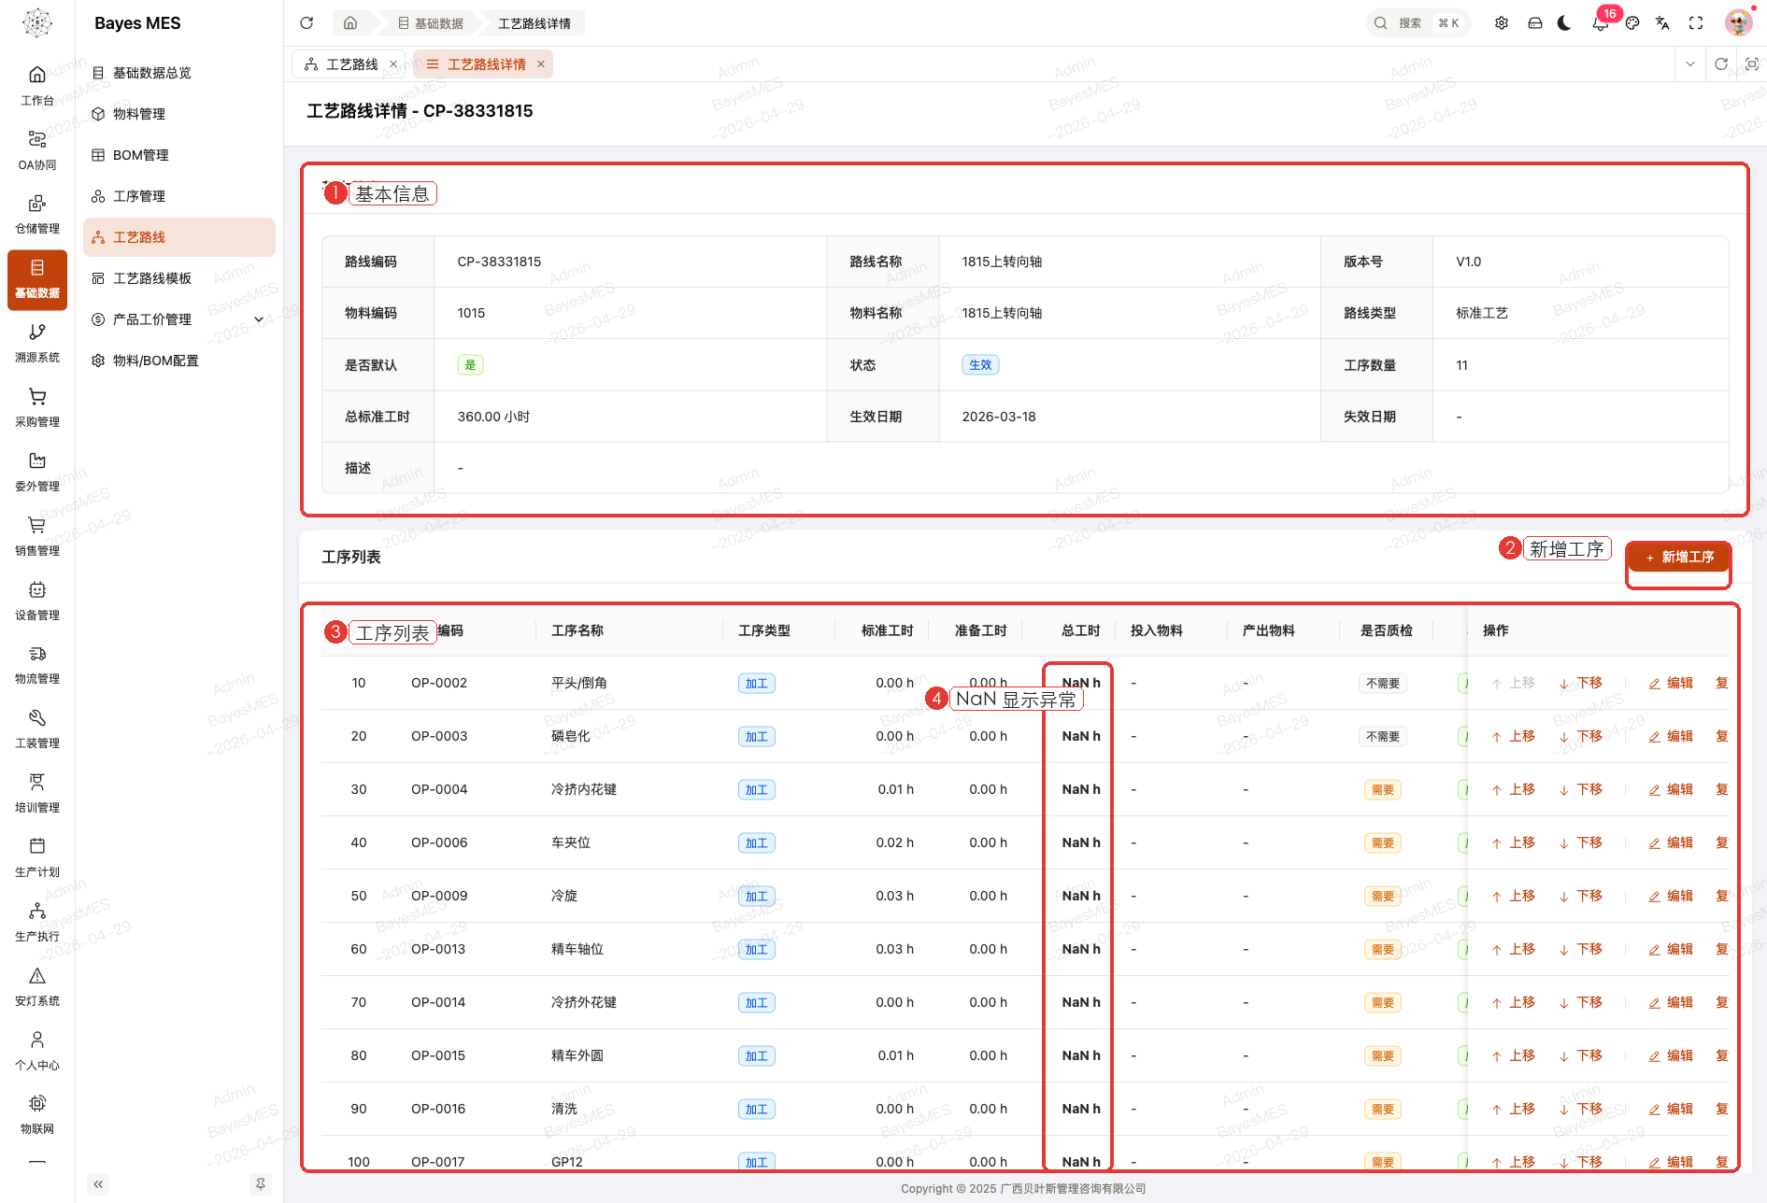Open the 安灯系统 andon module

tap(37, 987)
